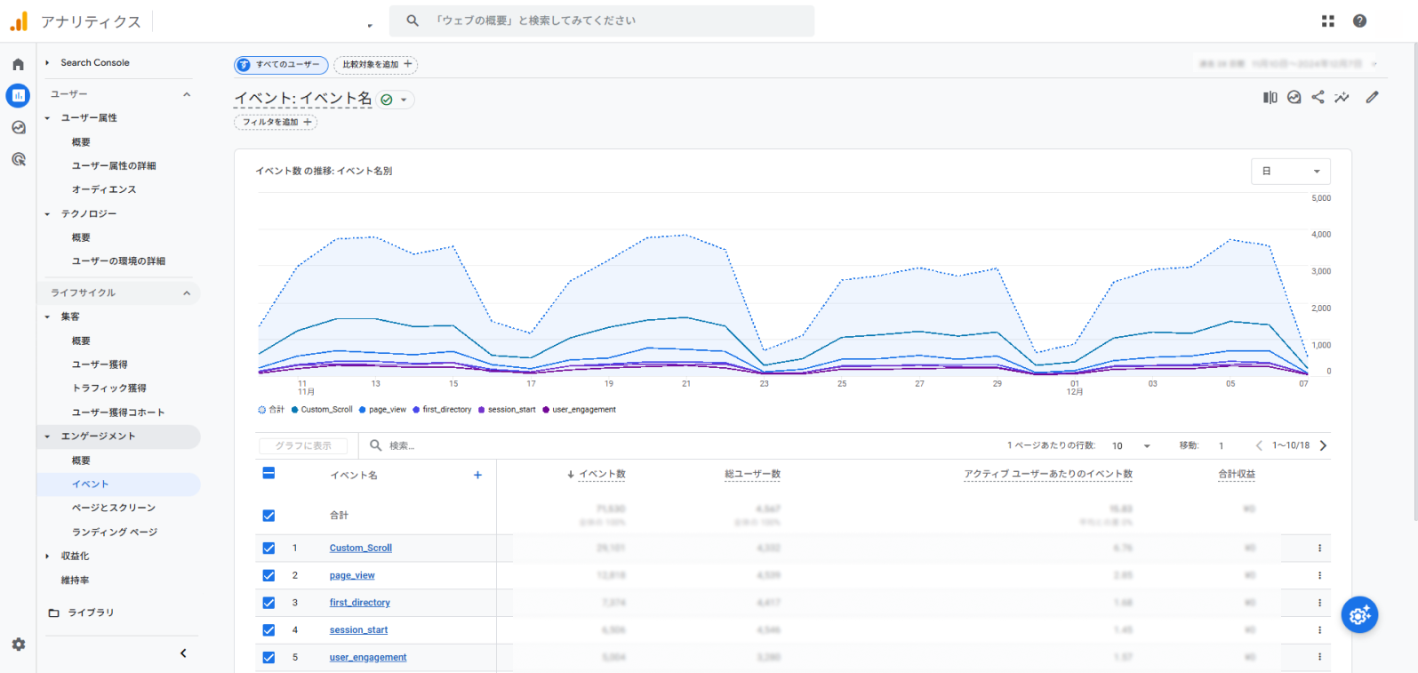Viewport: 1418px width, 673px height.
Task: Open the apps grid icon
Action: pos(1327,20)
